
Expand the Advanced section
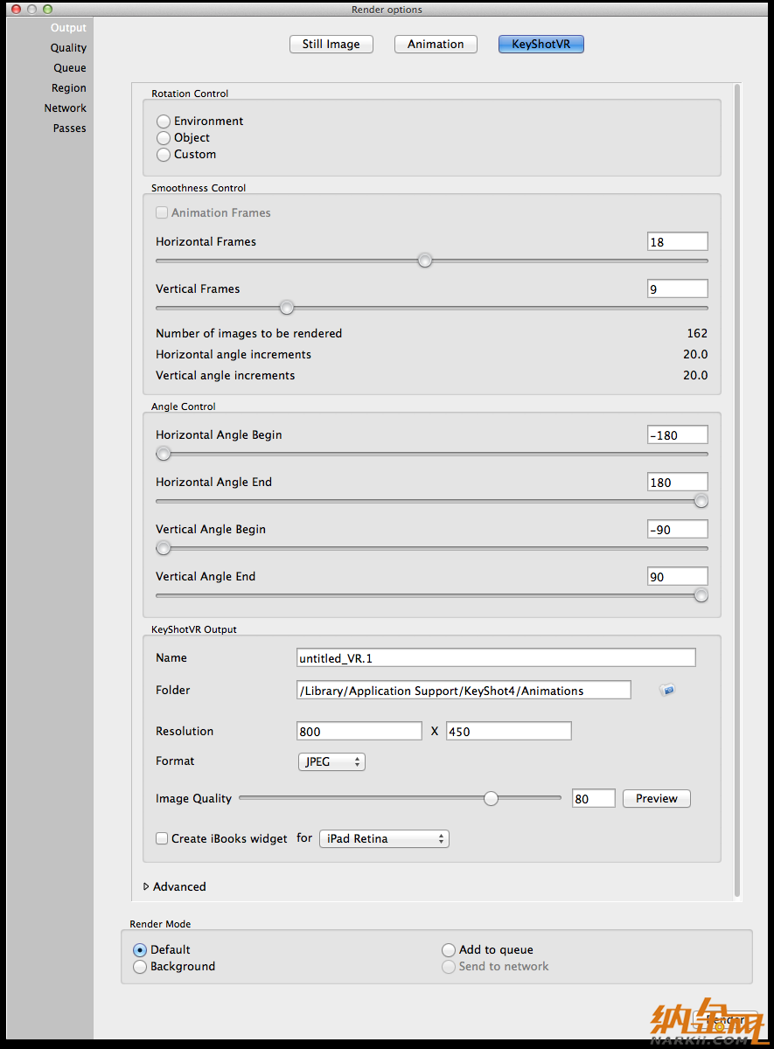click(x=147, y=886)
